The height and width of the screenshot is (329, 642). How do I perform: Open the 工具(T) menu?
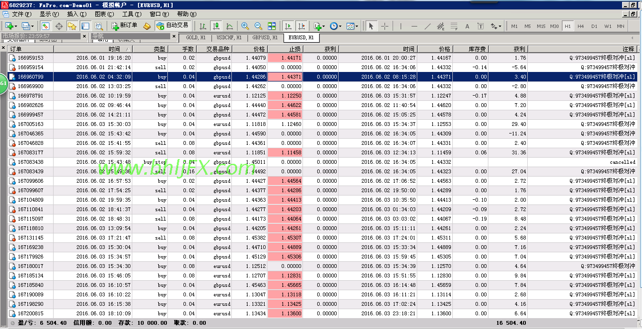tap(132, 14)
